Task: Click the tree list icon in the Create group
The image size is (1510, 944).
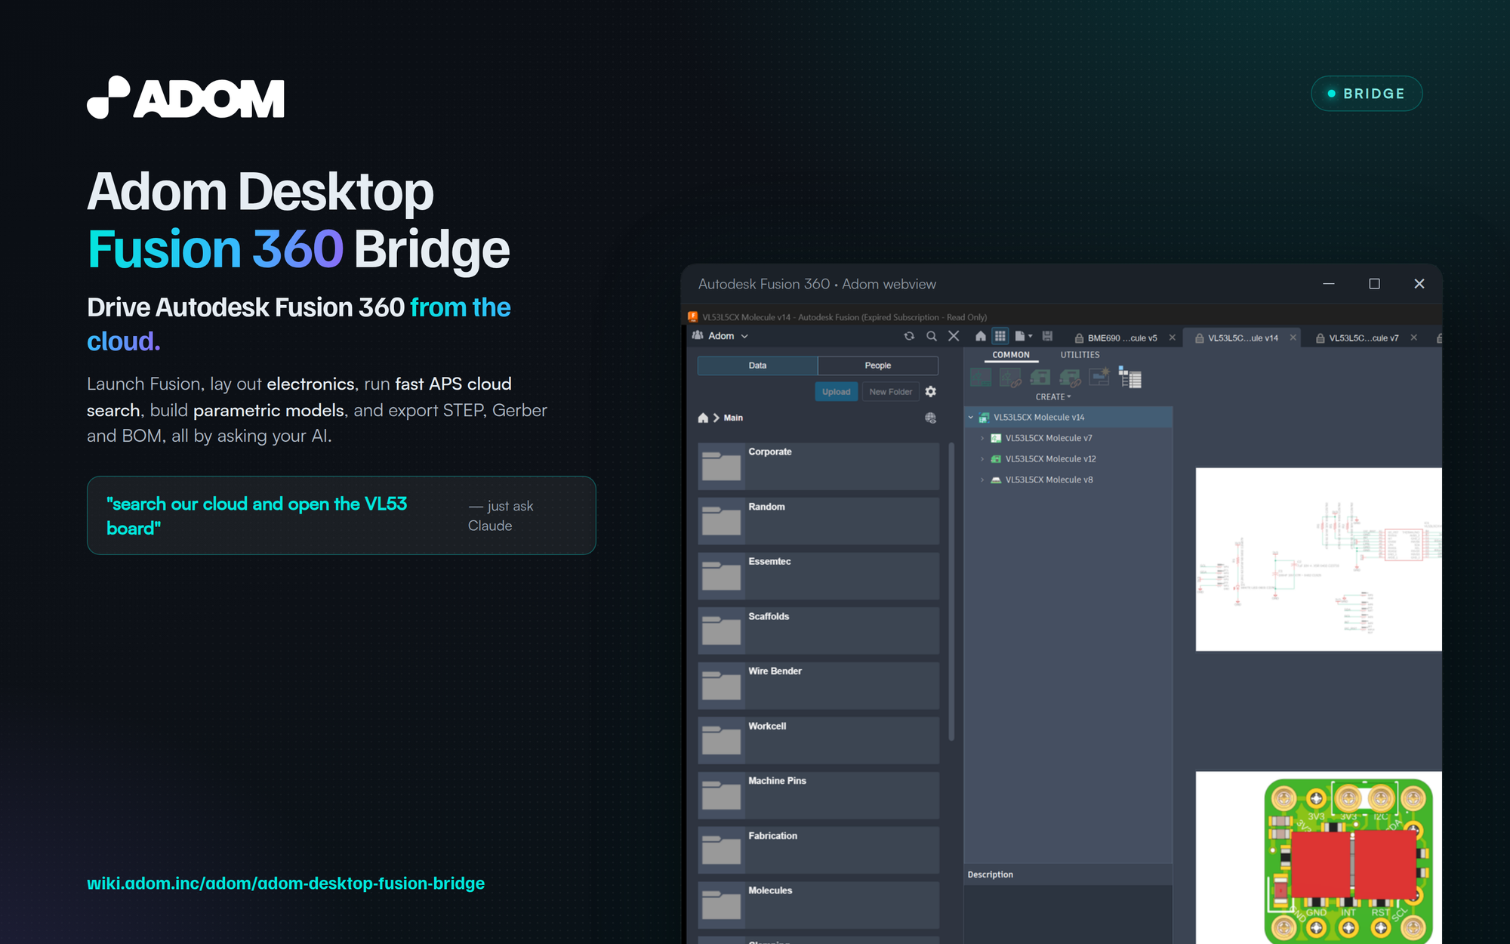Action: 1129,377
